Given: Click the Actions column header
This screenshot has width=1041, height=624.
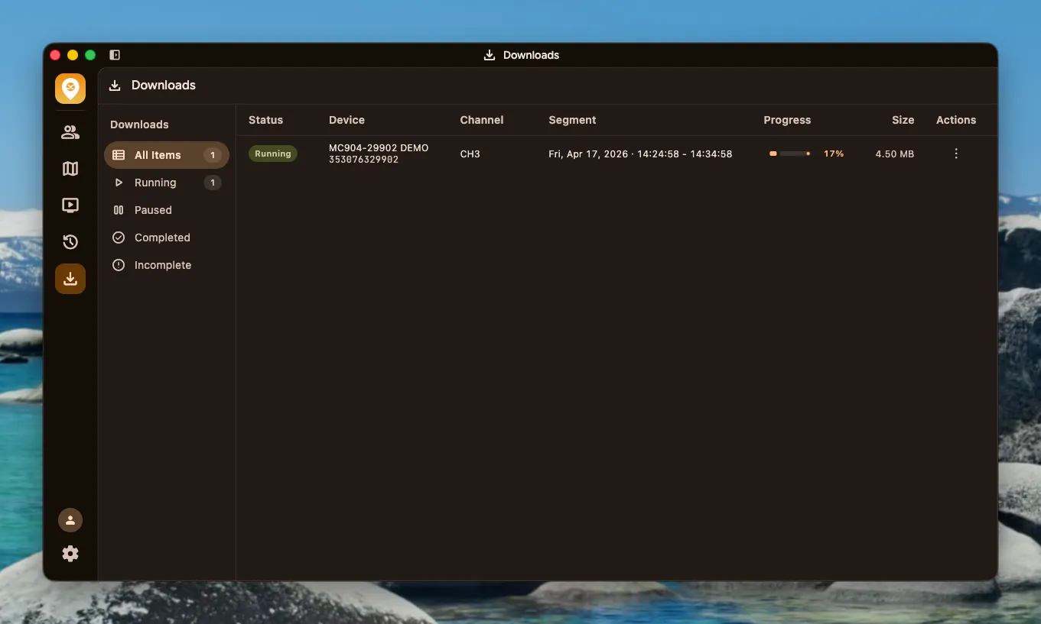Looking at the screenshot, I should pos(956,120).
